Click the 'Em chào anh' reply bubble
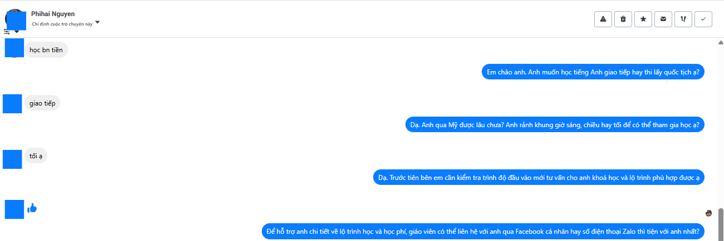 593,72
